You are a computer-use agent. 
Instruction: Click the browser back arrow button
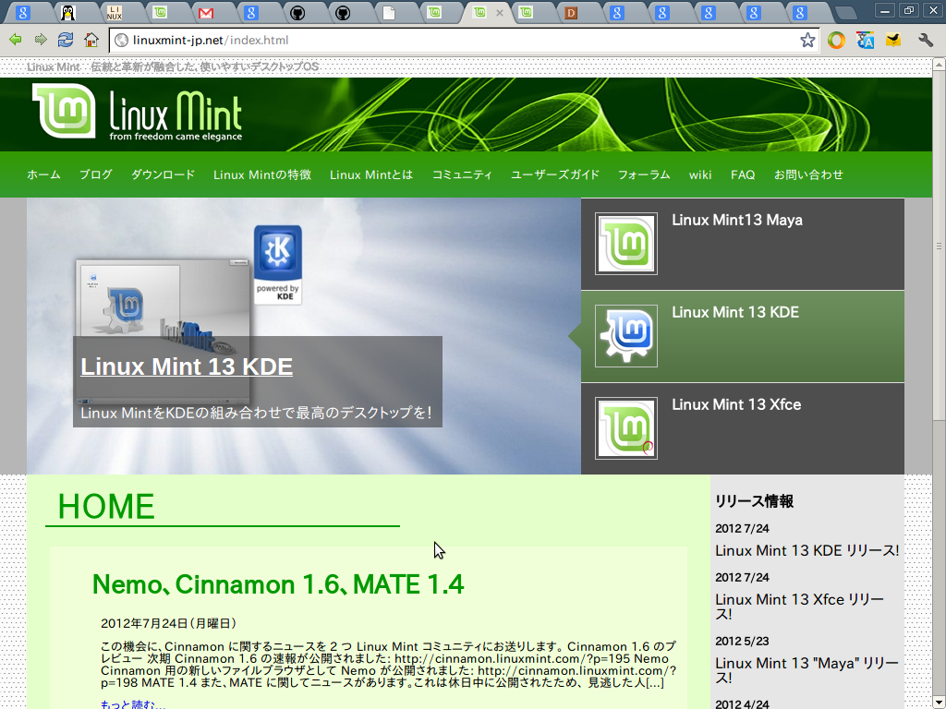point(16,40)
